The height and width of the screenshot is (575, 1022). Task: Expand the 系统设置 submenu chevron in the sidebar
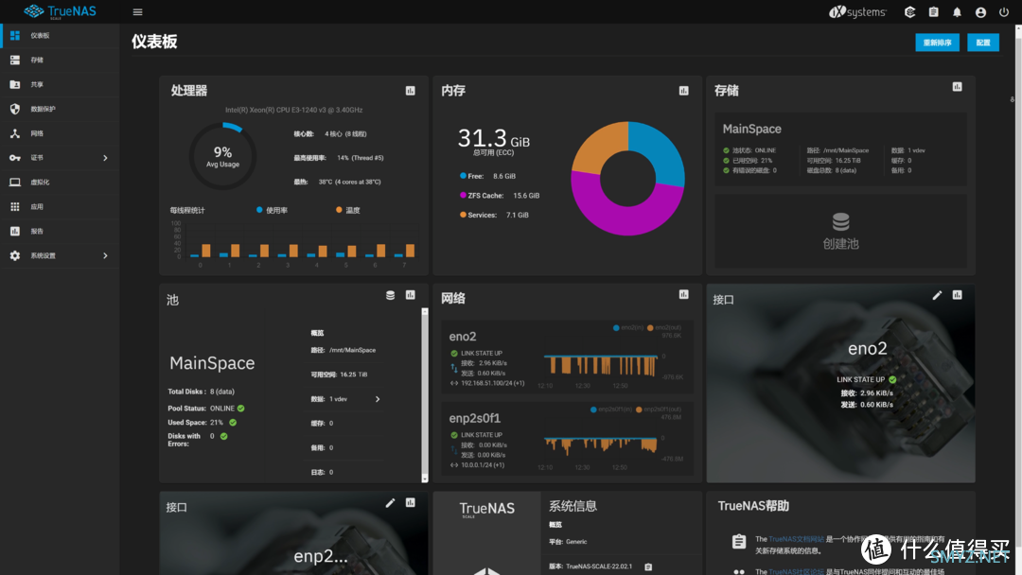(x=106, y=256)
